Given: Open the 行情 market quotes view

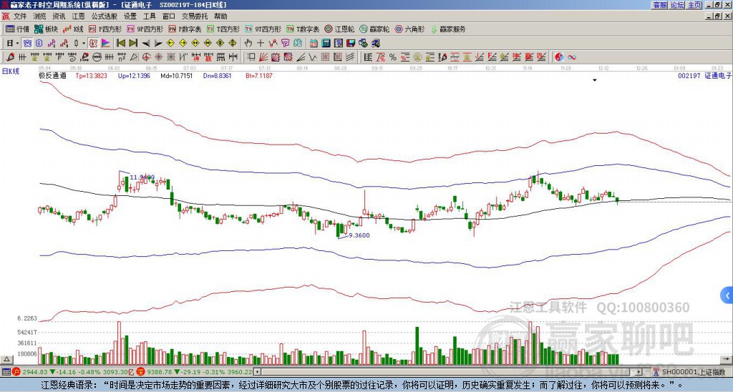Looking at the screenshot, I should click(17, 29).
